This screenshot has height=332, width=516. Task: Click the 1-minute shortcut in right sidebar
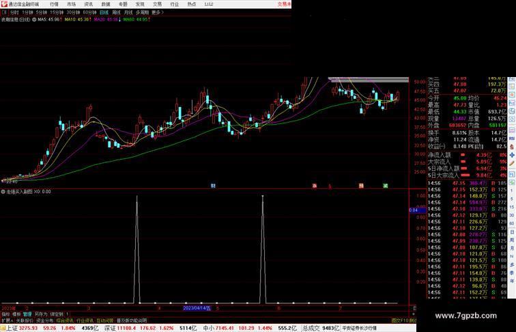click(512, 191)
